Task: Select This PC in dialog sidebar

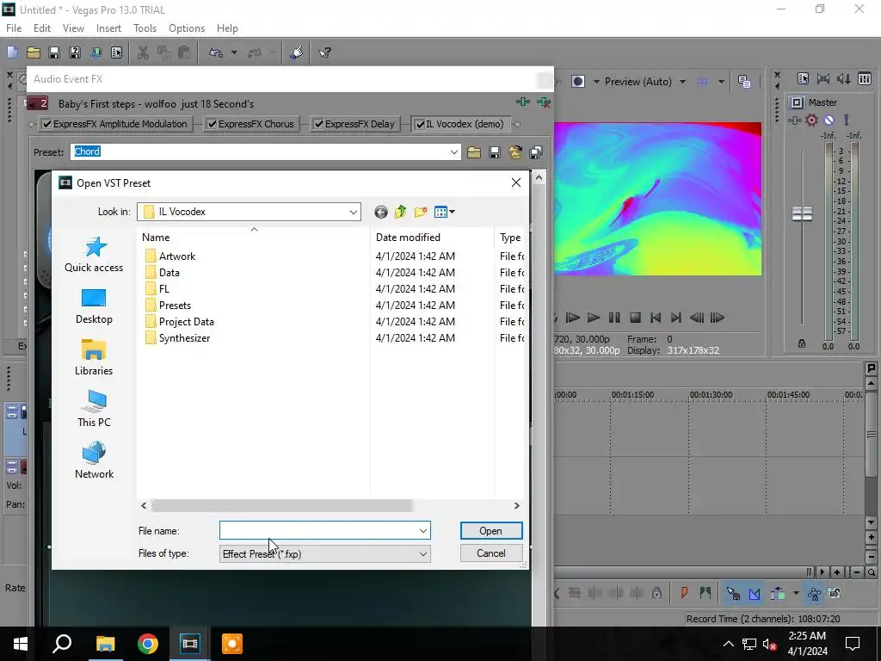Action: (x=94, y=409)
